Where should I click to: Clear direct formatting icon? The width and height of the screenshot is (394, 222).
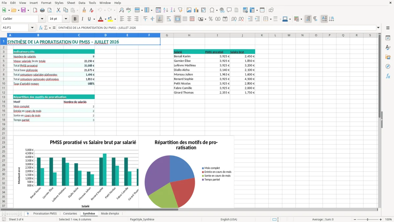(91, 10)
